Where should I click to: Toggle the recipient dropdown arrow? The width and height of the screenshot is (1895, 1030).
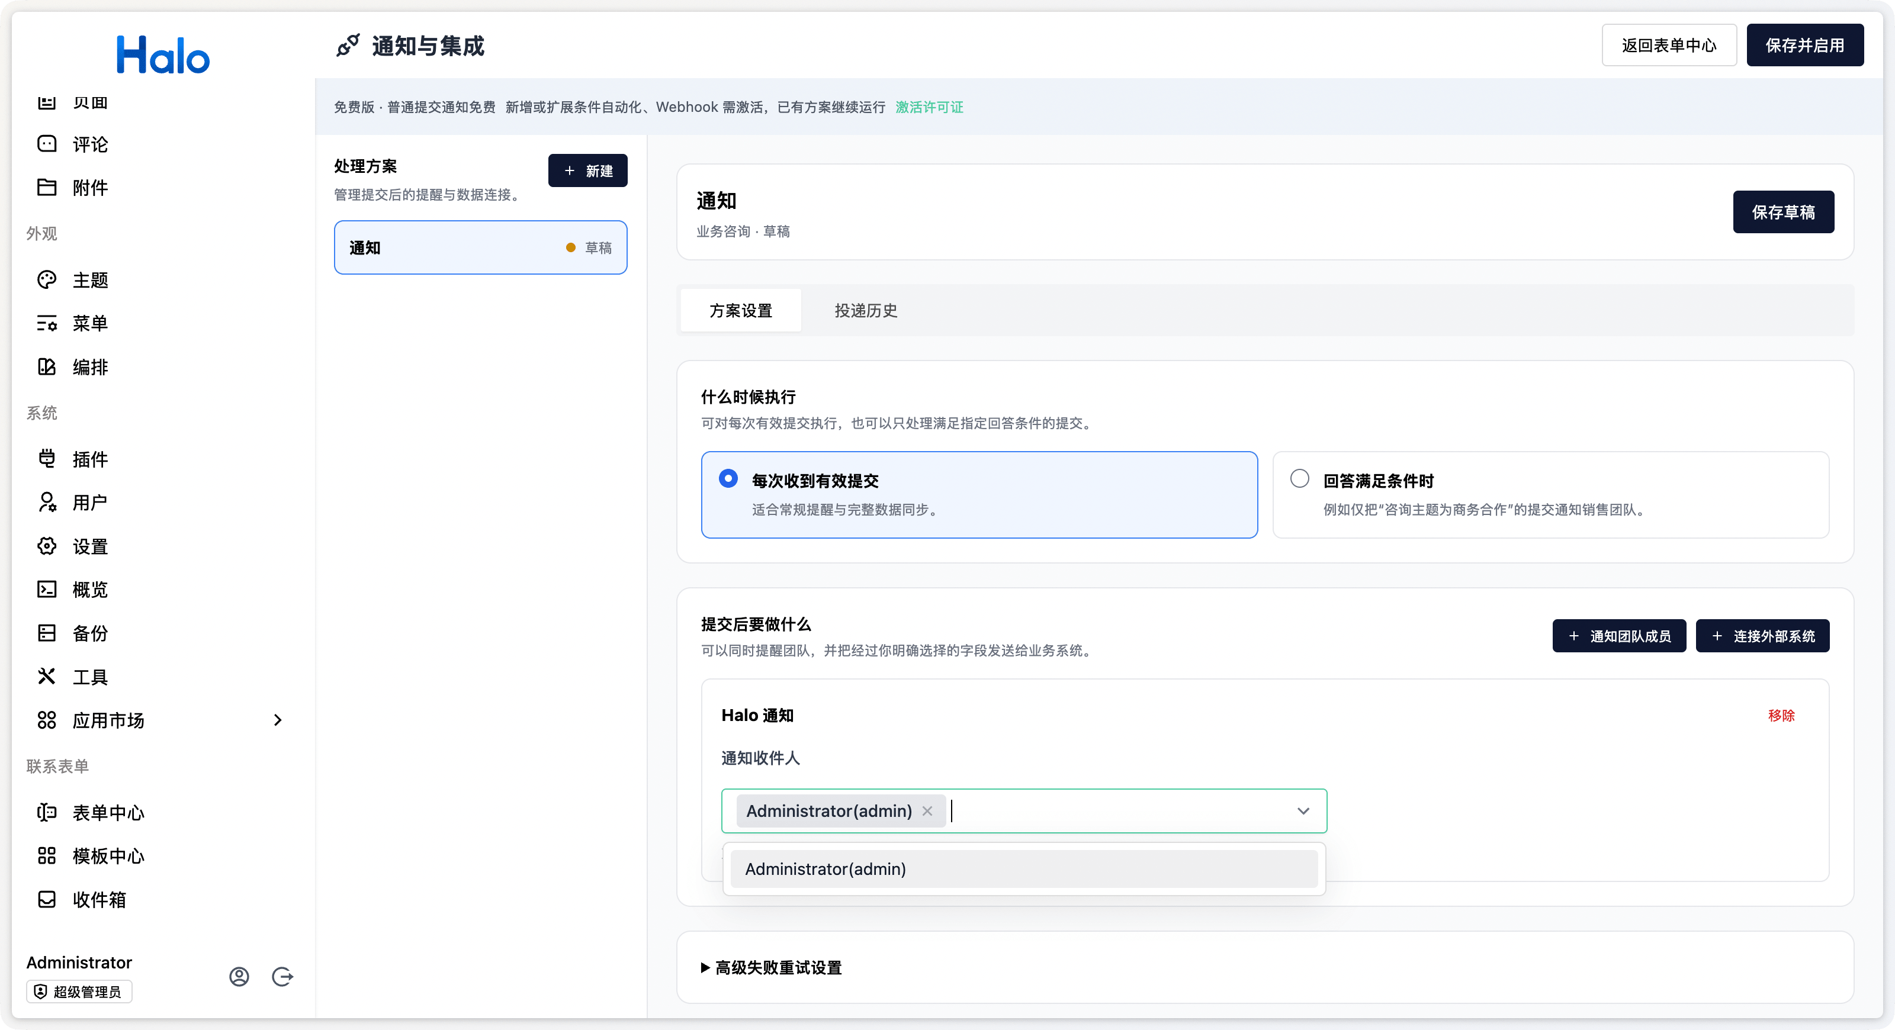coord(1303,811)
